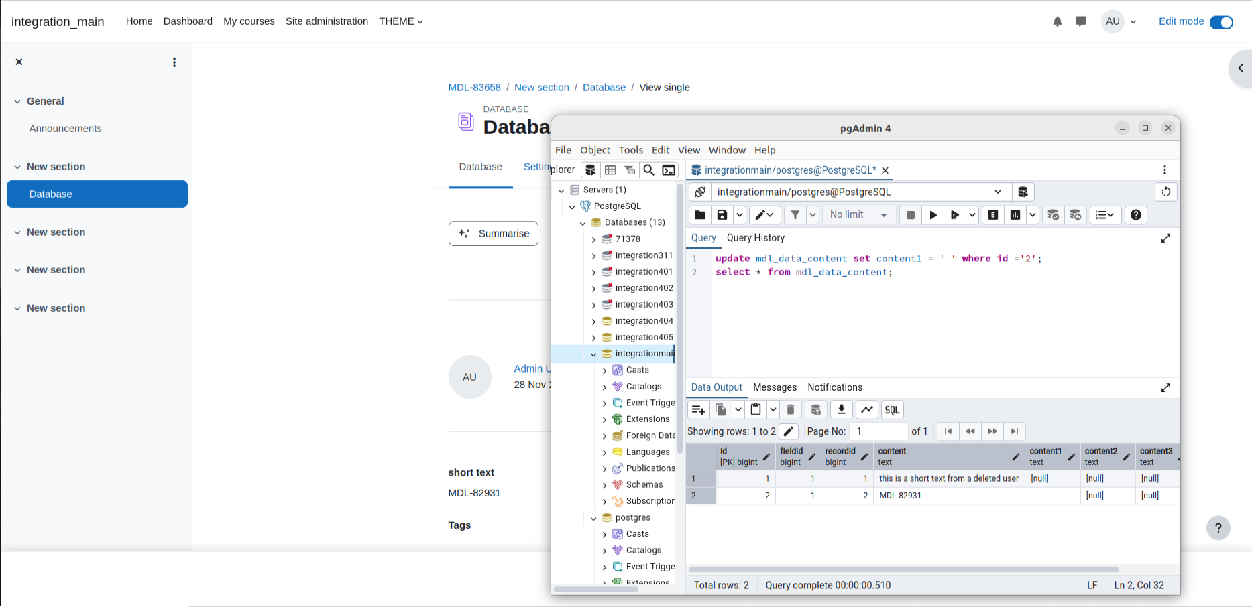This screenshot has height=607, width=1252.
Task: Delete selected row with trash icon
Action: (x=791, y=410)
